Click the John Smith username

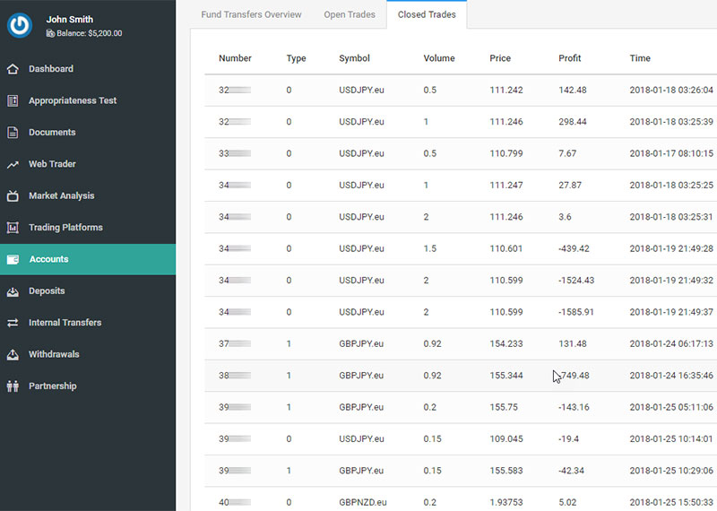coord(69,19)
